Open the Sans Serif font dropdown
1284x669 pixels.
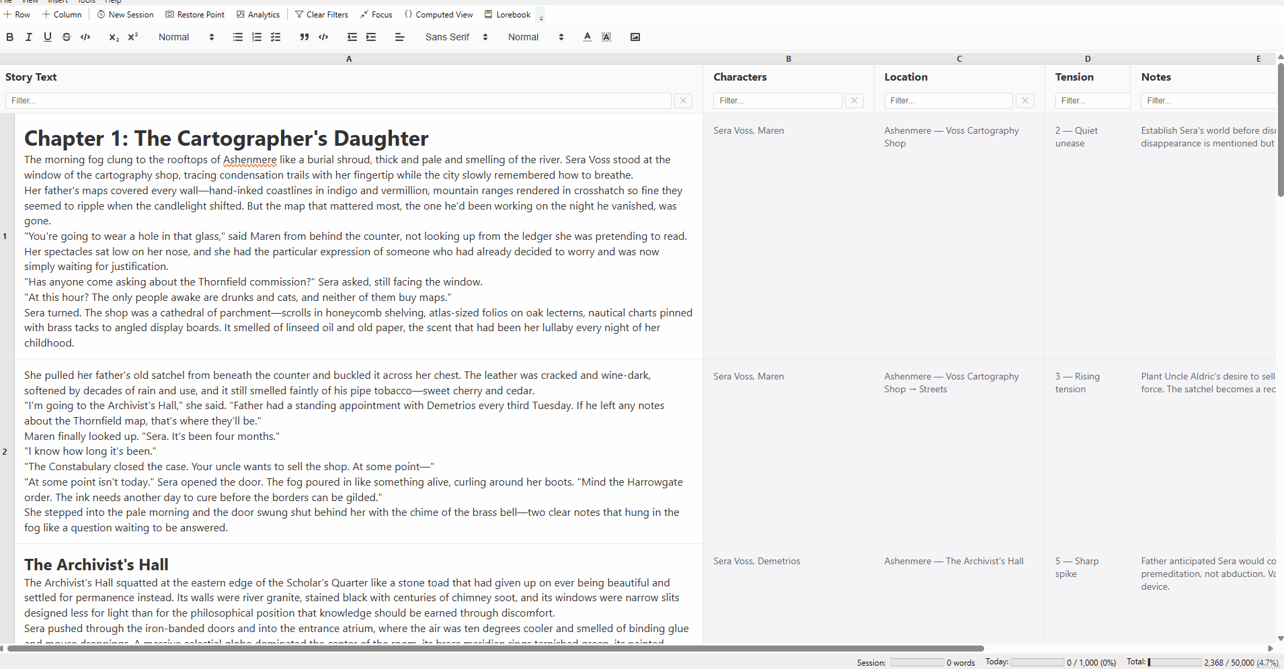(456, 37)
